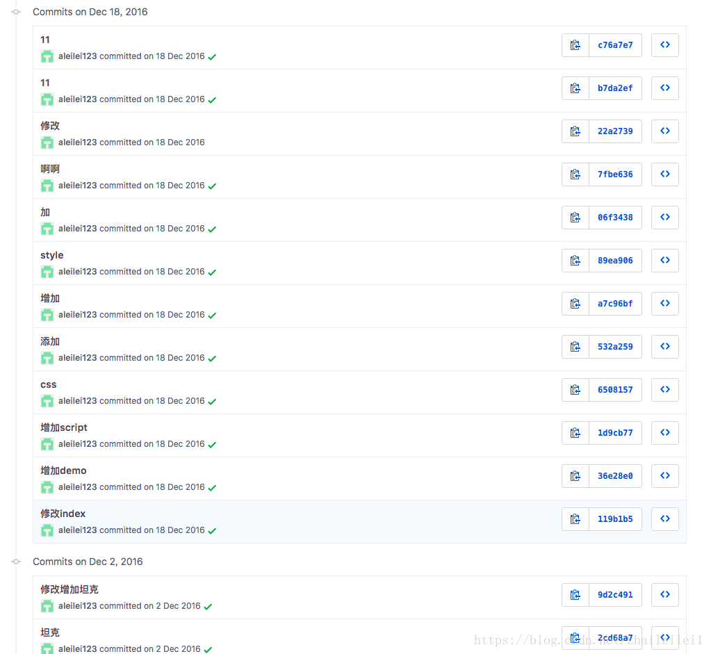Open commit hash a7c96bf
The height and width of the screenshot is (654, 711).
click(615, 304)
